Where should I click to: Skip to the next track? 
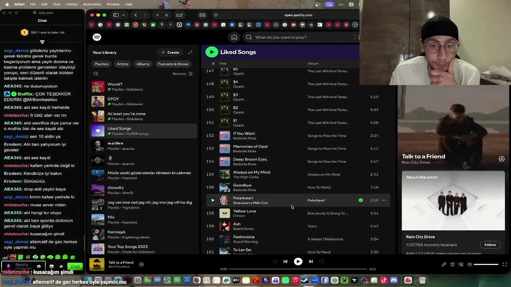(311, 261)
